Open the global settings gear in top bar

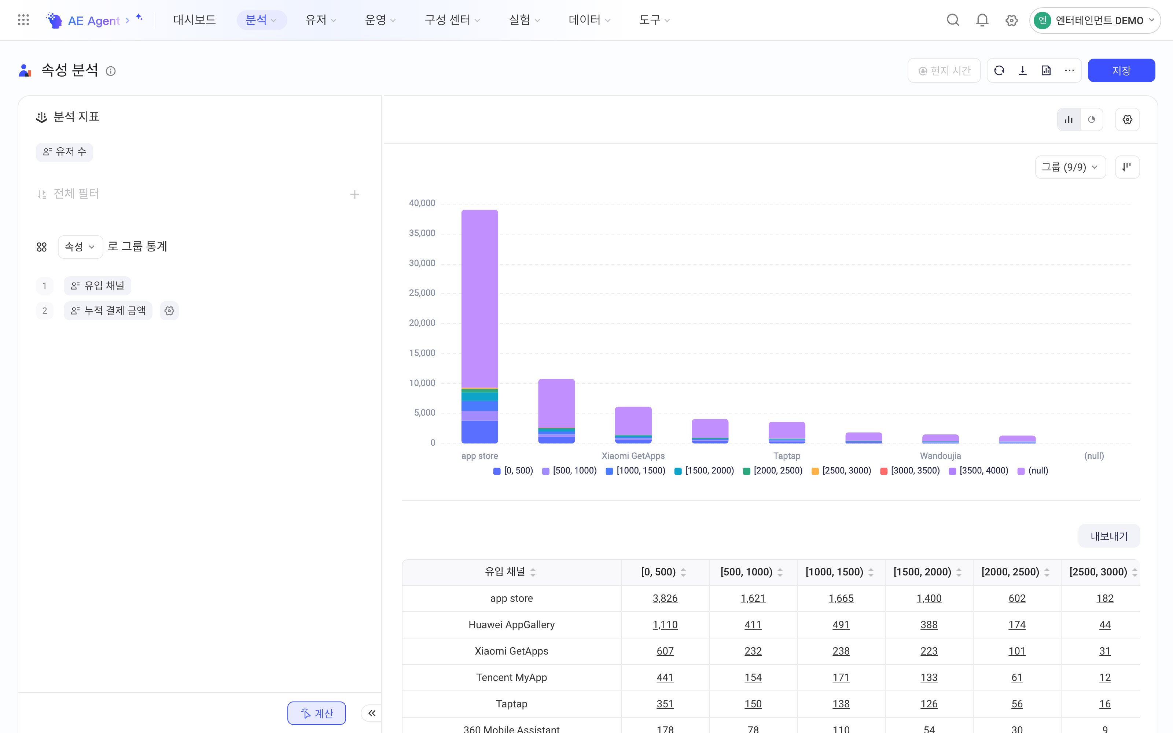tap(1012, 21)
